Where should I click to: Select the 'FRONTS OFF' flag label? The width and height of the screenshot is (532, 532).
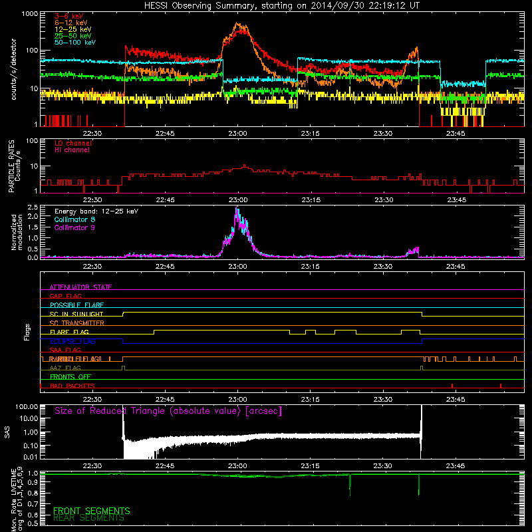pyautogui.click(x=70, y=377)
